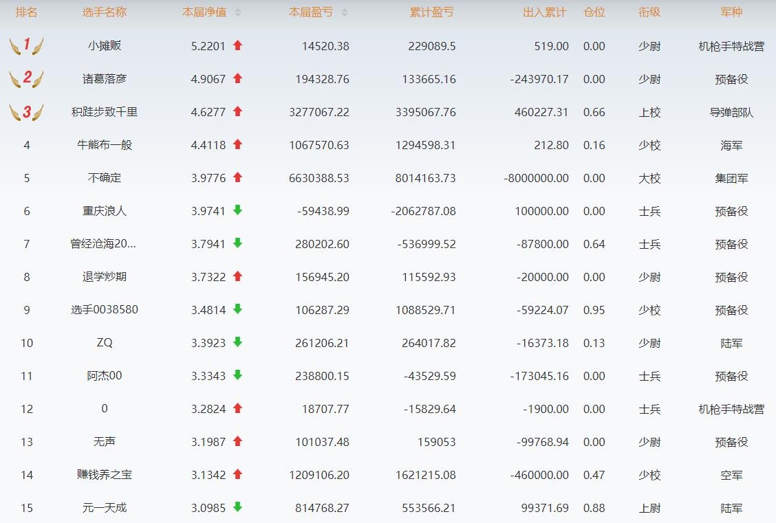Click the rank 2 gold wings badge

click(x=27, y=78)
